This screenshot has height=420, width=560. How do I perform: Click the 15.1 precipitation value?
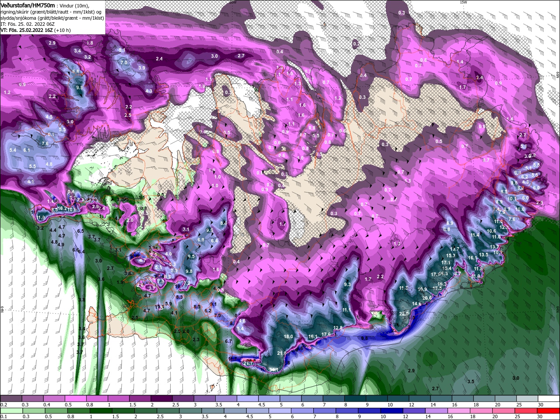313,336
